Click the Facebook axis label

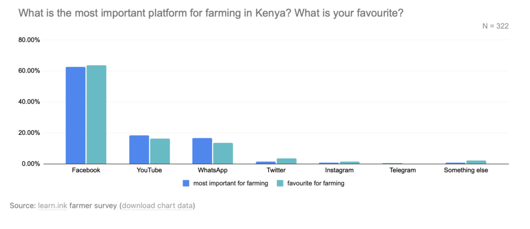pyautogui.click(x=86, y=170)
